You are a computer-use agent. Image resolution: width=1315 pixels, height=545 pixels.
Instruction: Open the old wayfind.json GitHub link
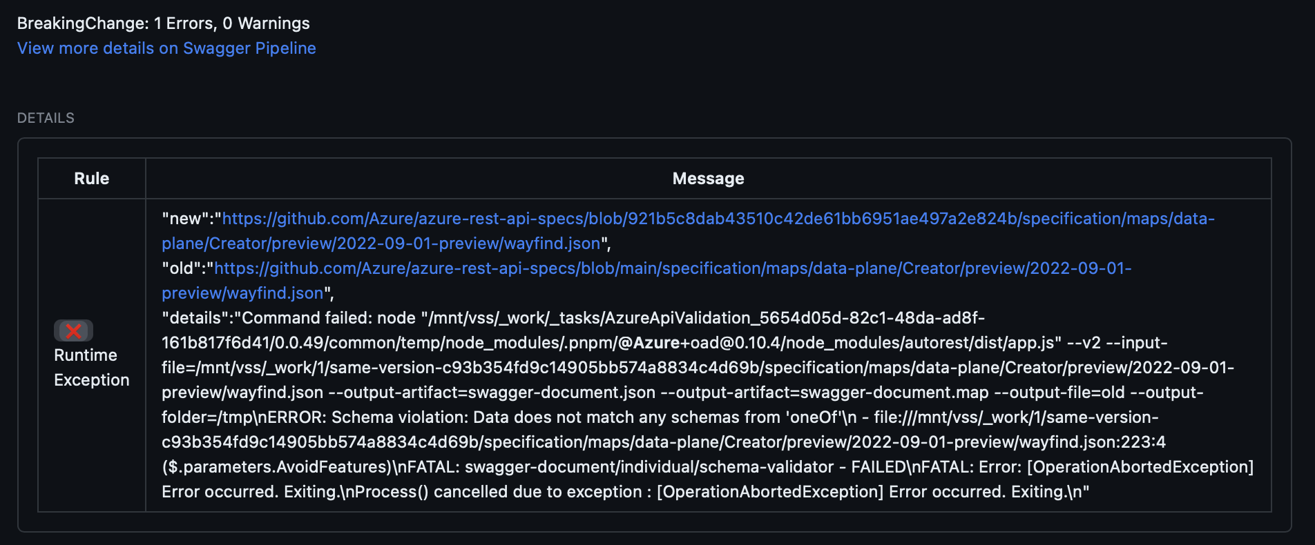pos(553,268)
